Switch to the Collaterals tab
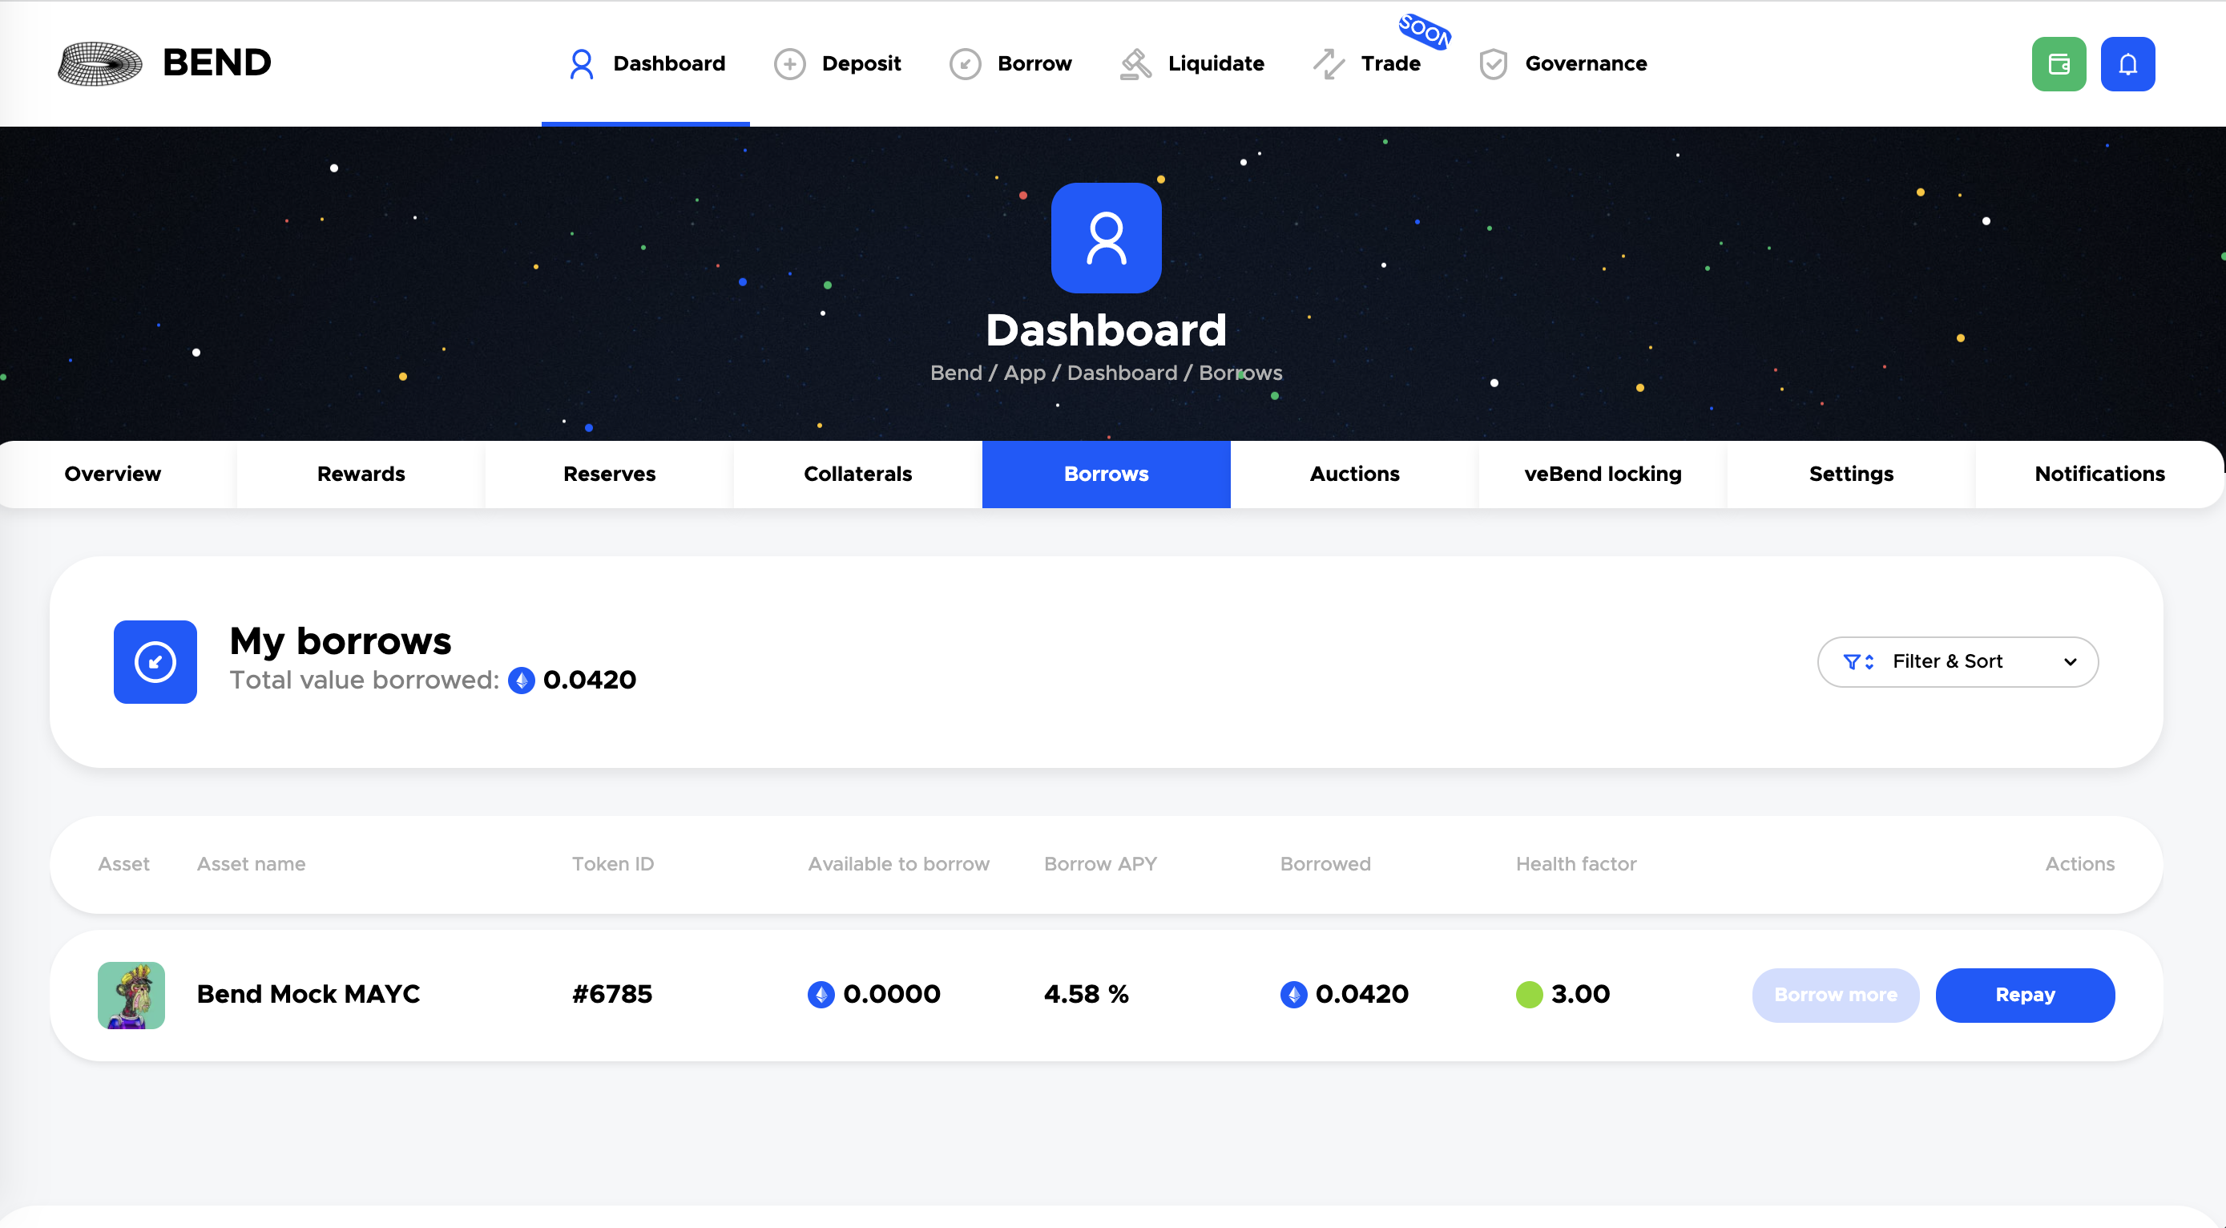Image resolution: width=2226 pixels, height=1228 pixels. pyautogui.click(x=857, y=475)
